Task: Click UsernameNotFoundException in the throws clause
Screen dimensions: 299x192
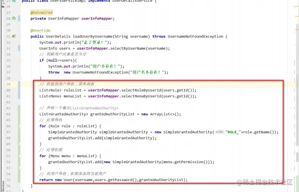Action: coord(196,36)
